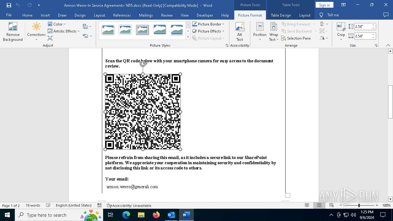The width and height of the screenshot is (393, 221).
Task: Apply the fifth reflected picture style
Action: pos(177,30)
